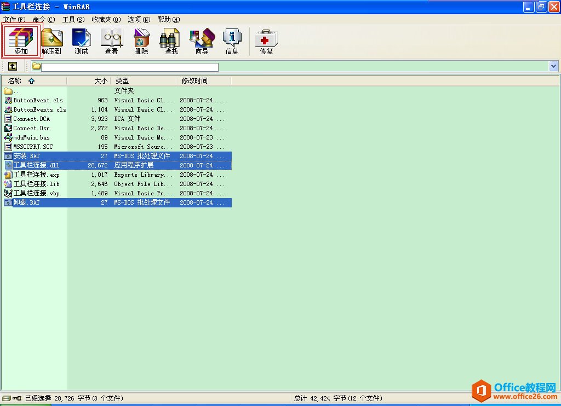The width and height of the screenshot is (561, 406).
Task: Open the Options (选项) menu
Action: click(139, 19)
